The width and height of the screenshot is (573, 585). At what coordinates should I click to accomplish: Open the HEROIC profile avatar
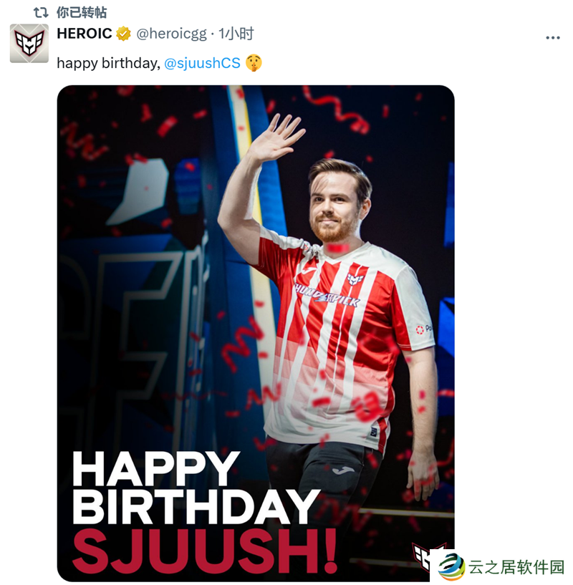[29, 43]
